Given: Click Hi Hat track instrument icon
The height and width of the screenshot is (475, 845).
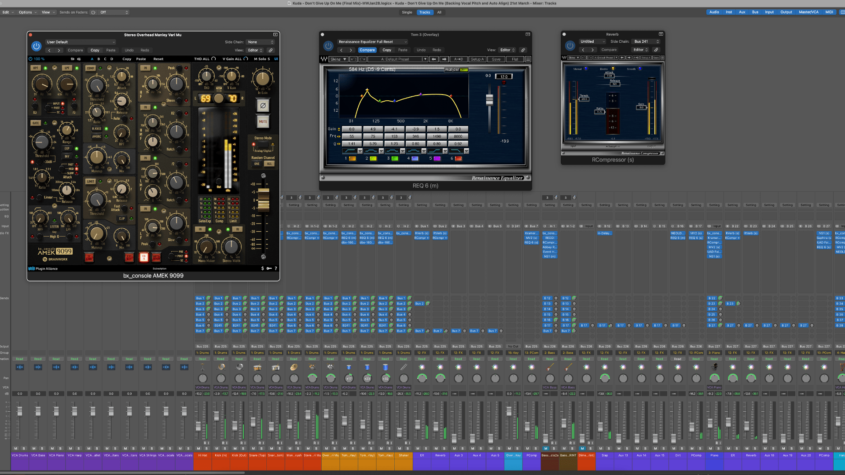Looking at the screenshot, I should 202,367.
